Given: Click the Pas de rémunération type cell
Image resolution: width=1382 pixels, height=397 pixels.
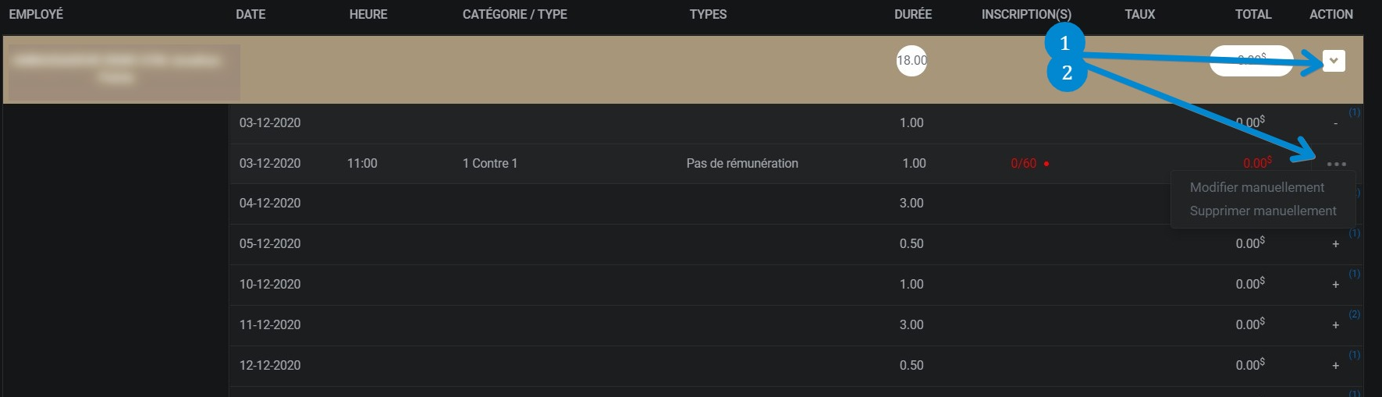Looking at the screenshot, I should (741, 163).
